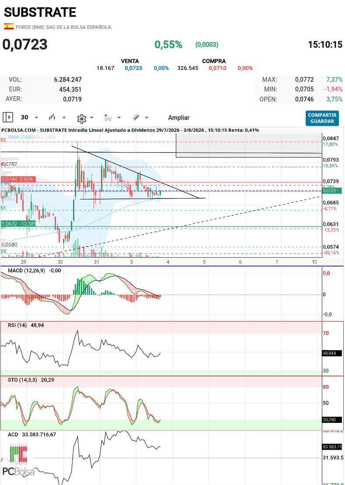Click the green 0,0632 price tag
The image size is (345, 485).
pos(18,223)
